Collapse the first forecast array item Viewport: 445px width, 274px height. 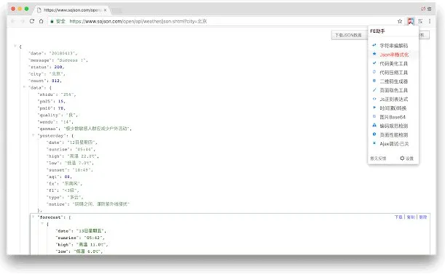point(42,224)
